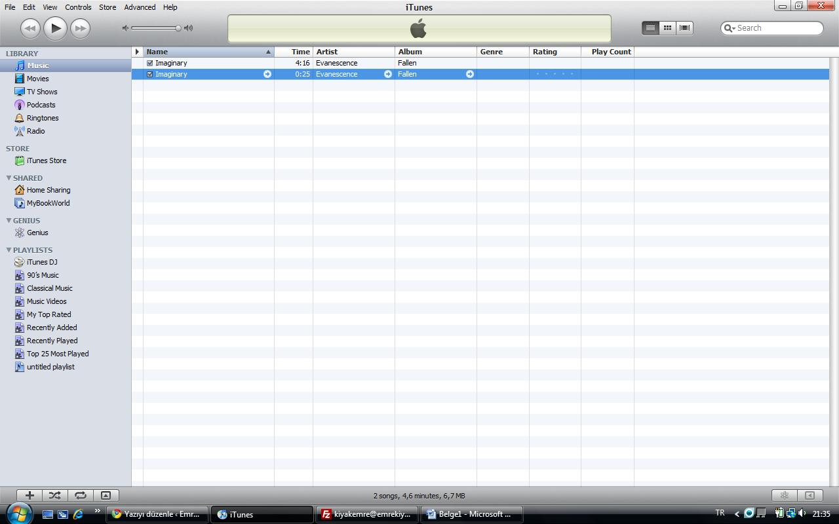839x524 pixels.
Task: Click the low volume speaker icon
Action: click(126, 28)
